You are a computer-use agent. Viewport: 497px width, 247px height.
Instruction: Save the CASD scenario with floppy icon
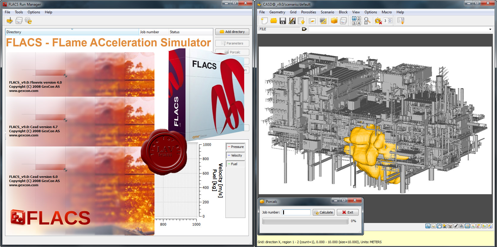[x=283, y=20]
